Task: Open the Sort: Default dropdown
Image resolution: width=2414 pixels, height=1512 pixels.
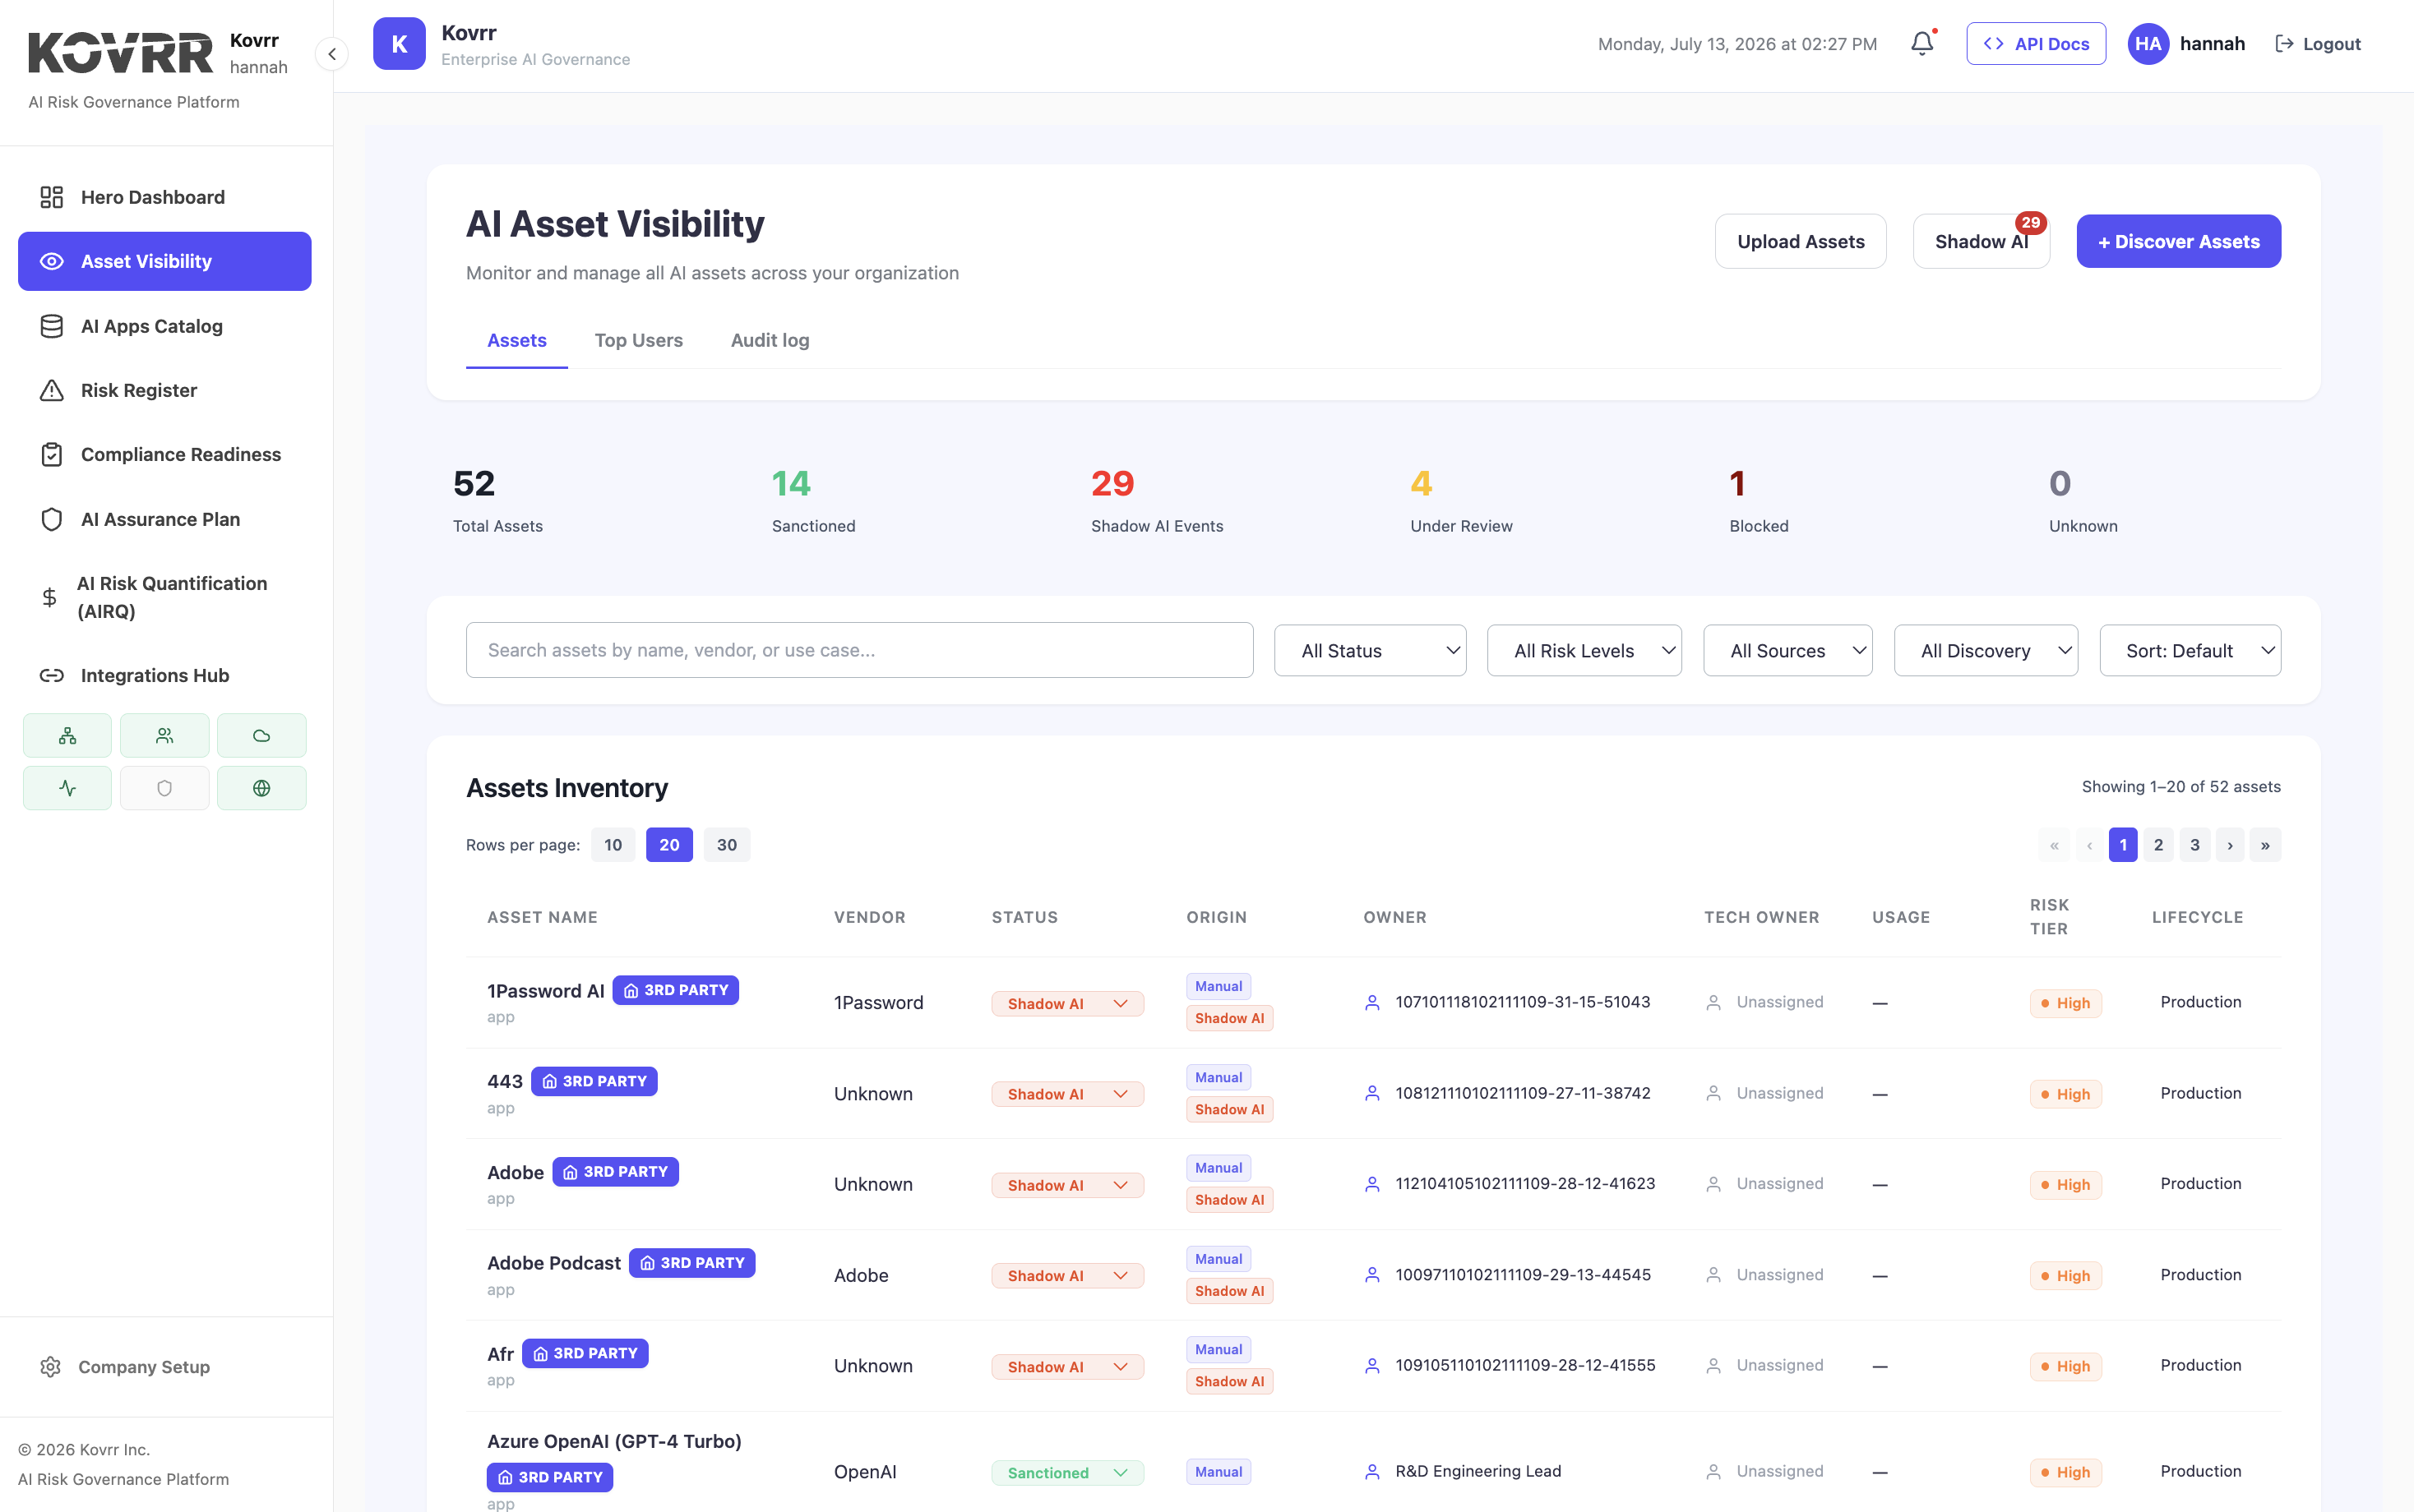Action: 2190,651
